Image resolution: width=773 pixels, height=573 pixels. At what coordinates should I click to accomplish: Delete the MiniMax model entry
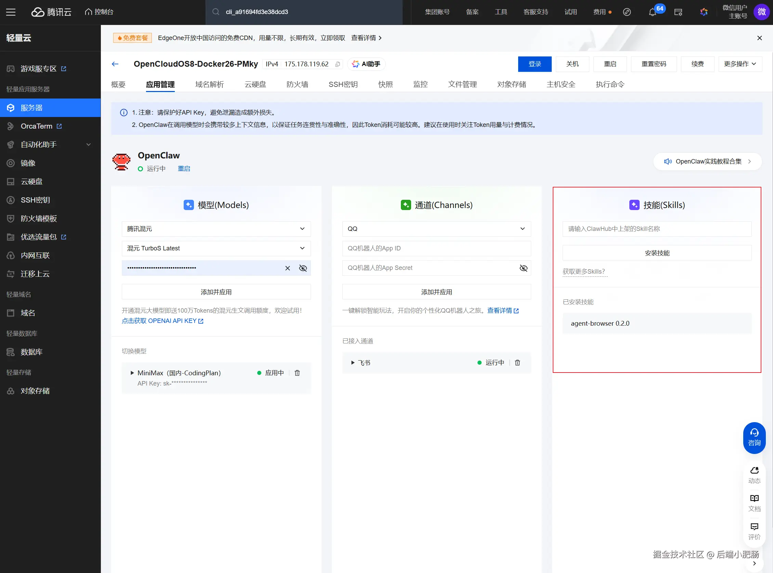pyautogui.click(x=297, y=373)
